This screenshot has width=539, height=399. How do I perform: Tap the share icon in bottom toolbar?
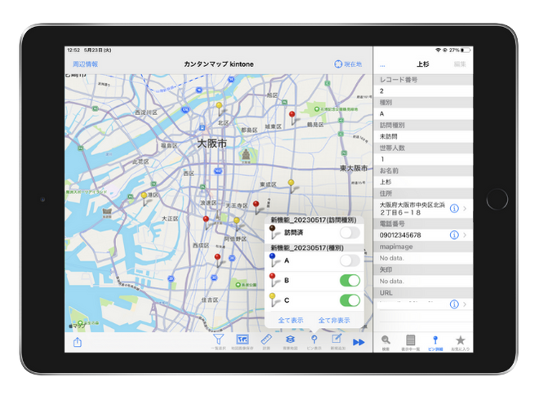pyautogui.click(x=78, y=342)
